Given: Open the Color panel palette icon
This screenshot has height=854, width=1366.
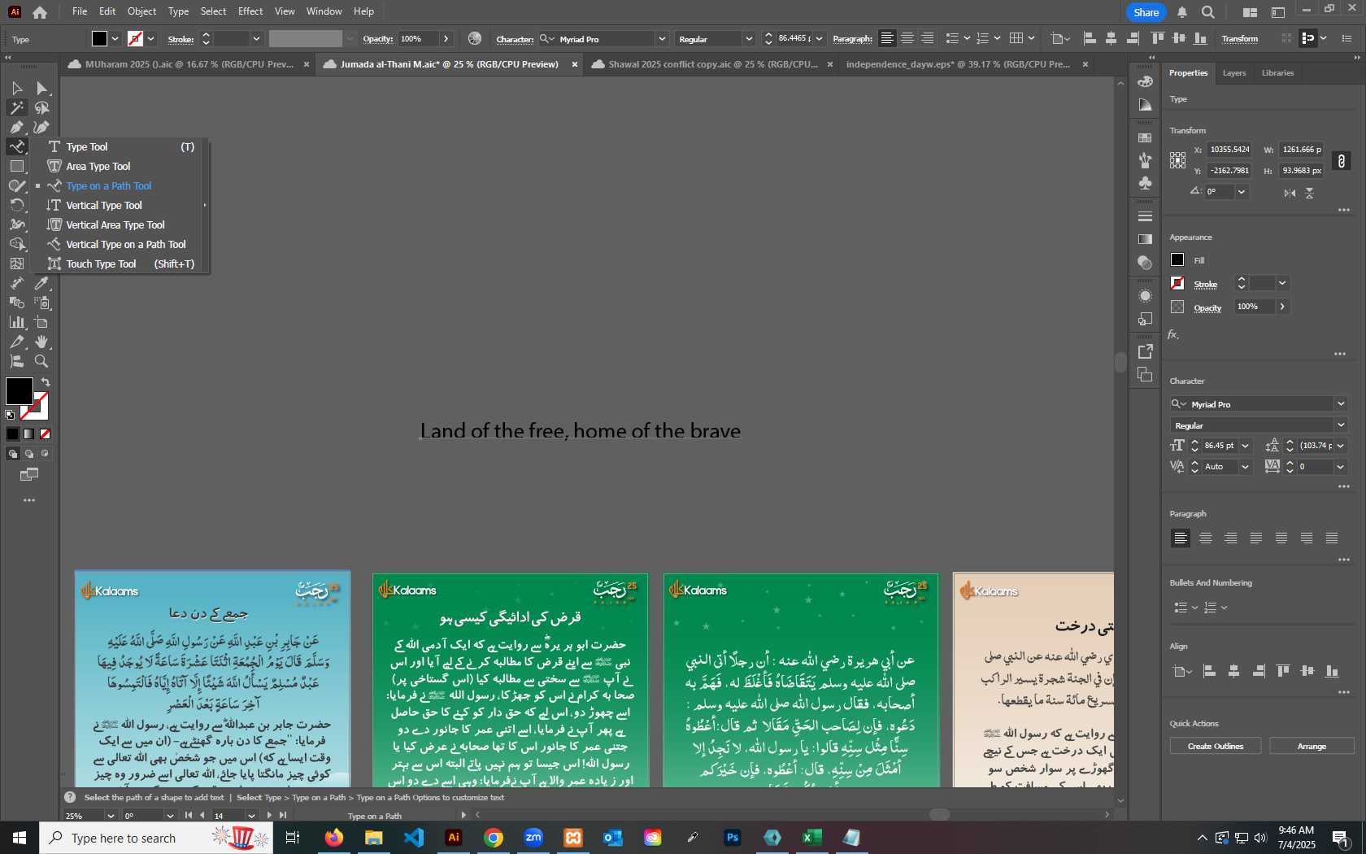Looking at the screenshot, I should pyautogui.click(x=1145, y=81).
